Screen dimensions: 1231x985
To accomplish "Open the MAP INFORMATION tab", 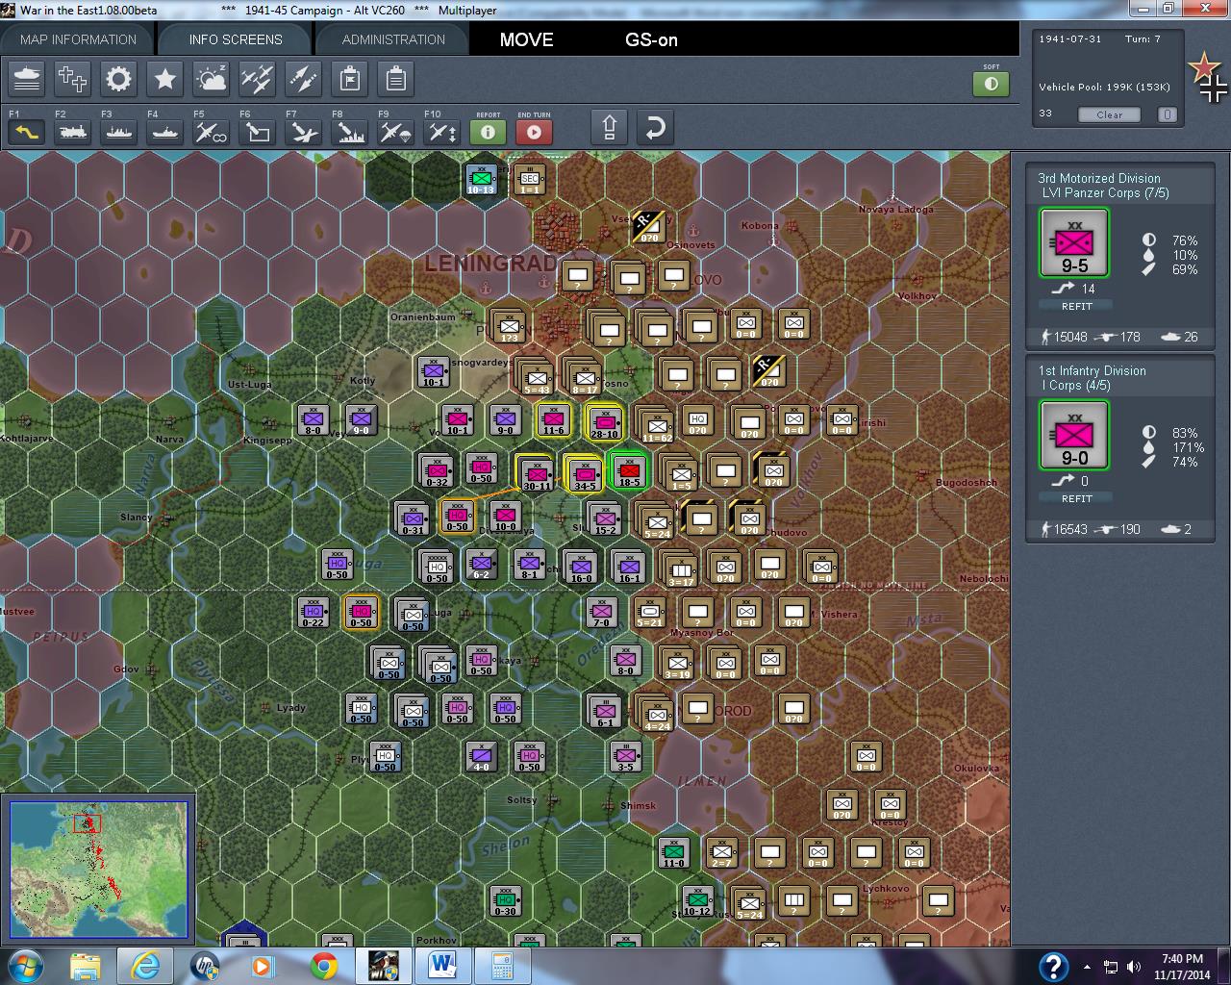I will pyautogui.click(x=78, y=39).
